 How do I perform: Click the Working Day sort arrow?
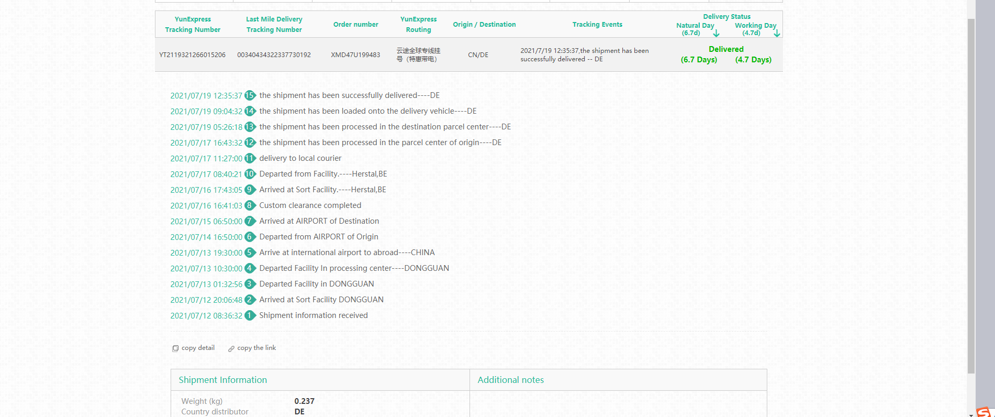click(777, 33)
